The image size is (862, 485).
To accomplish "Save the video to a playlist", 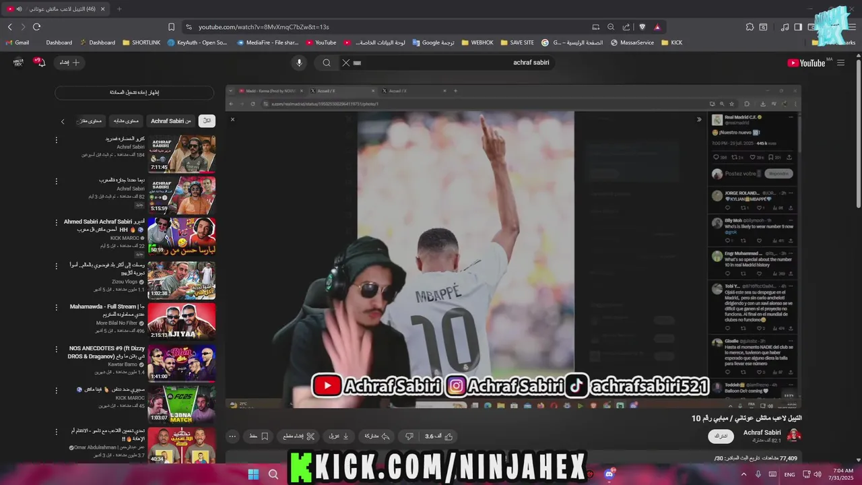I will tap(259, 437).
